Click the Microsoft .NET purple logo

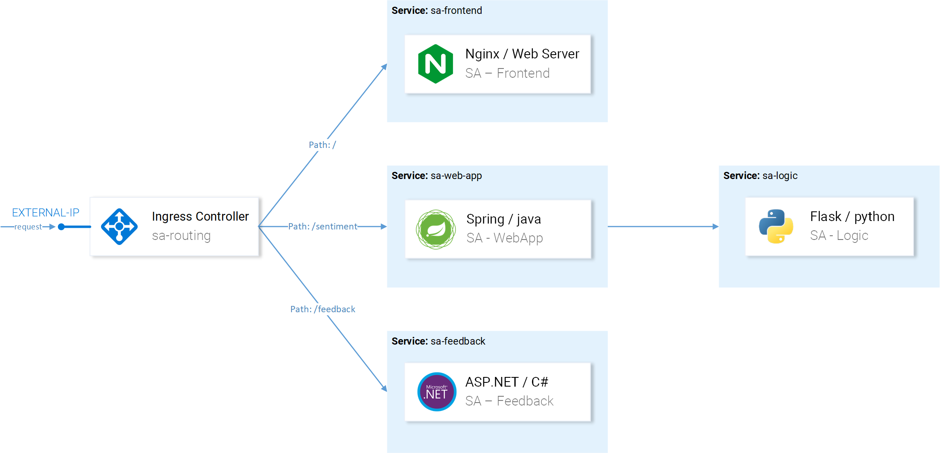click(437, 392)
